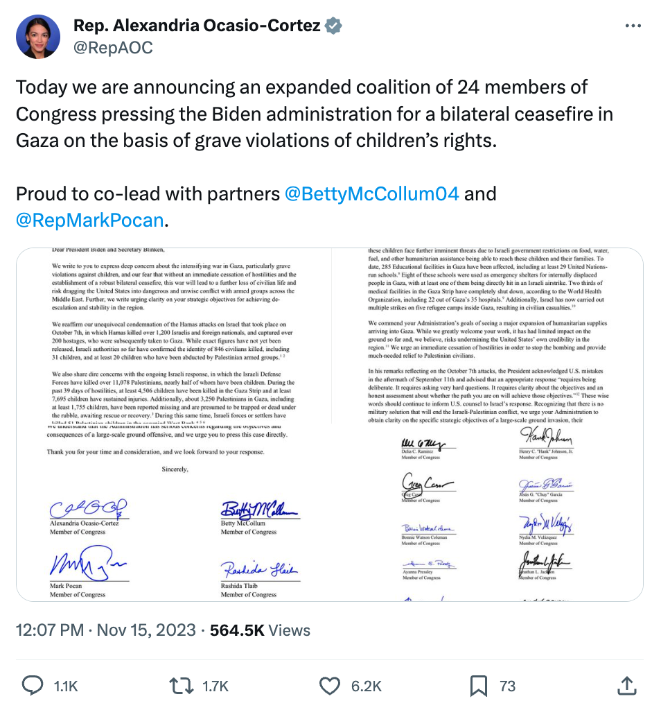661x710 pixels.
Task: Click the repost arrows icon
Action: click(182, 686)
